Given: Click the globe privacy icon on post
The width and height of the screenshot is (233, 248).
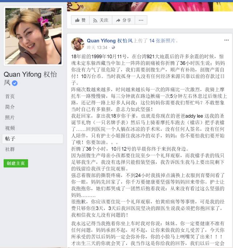Looking at the screenshot, I should 113,47.
